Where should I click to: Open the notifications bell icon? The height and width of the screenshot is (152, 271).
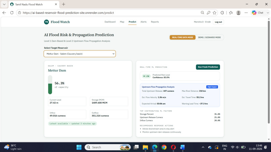point(266,147)
